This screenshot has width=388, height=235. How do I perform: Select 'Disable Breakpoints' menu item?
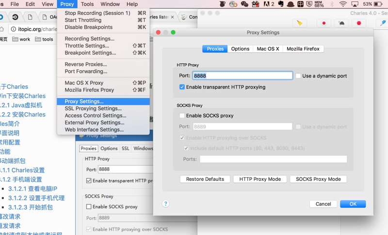tap(103, 27)
